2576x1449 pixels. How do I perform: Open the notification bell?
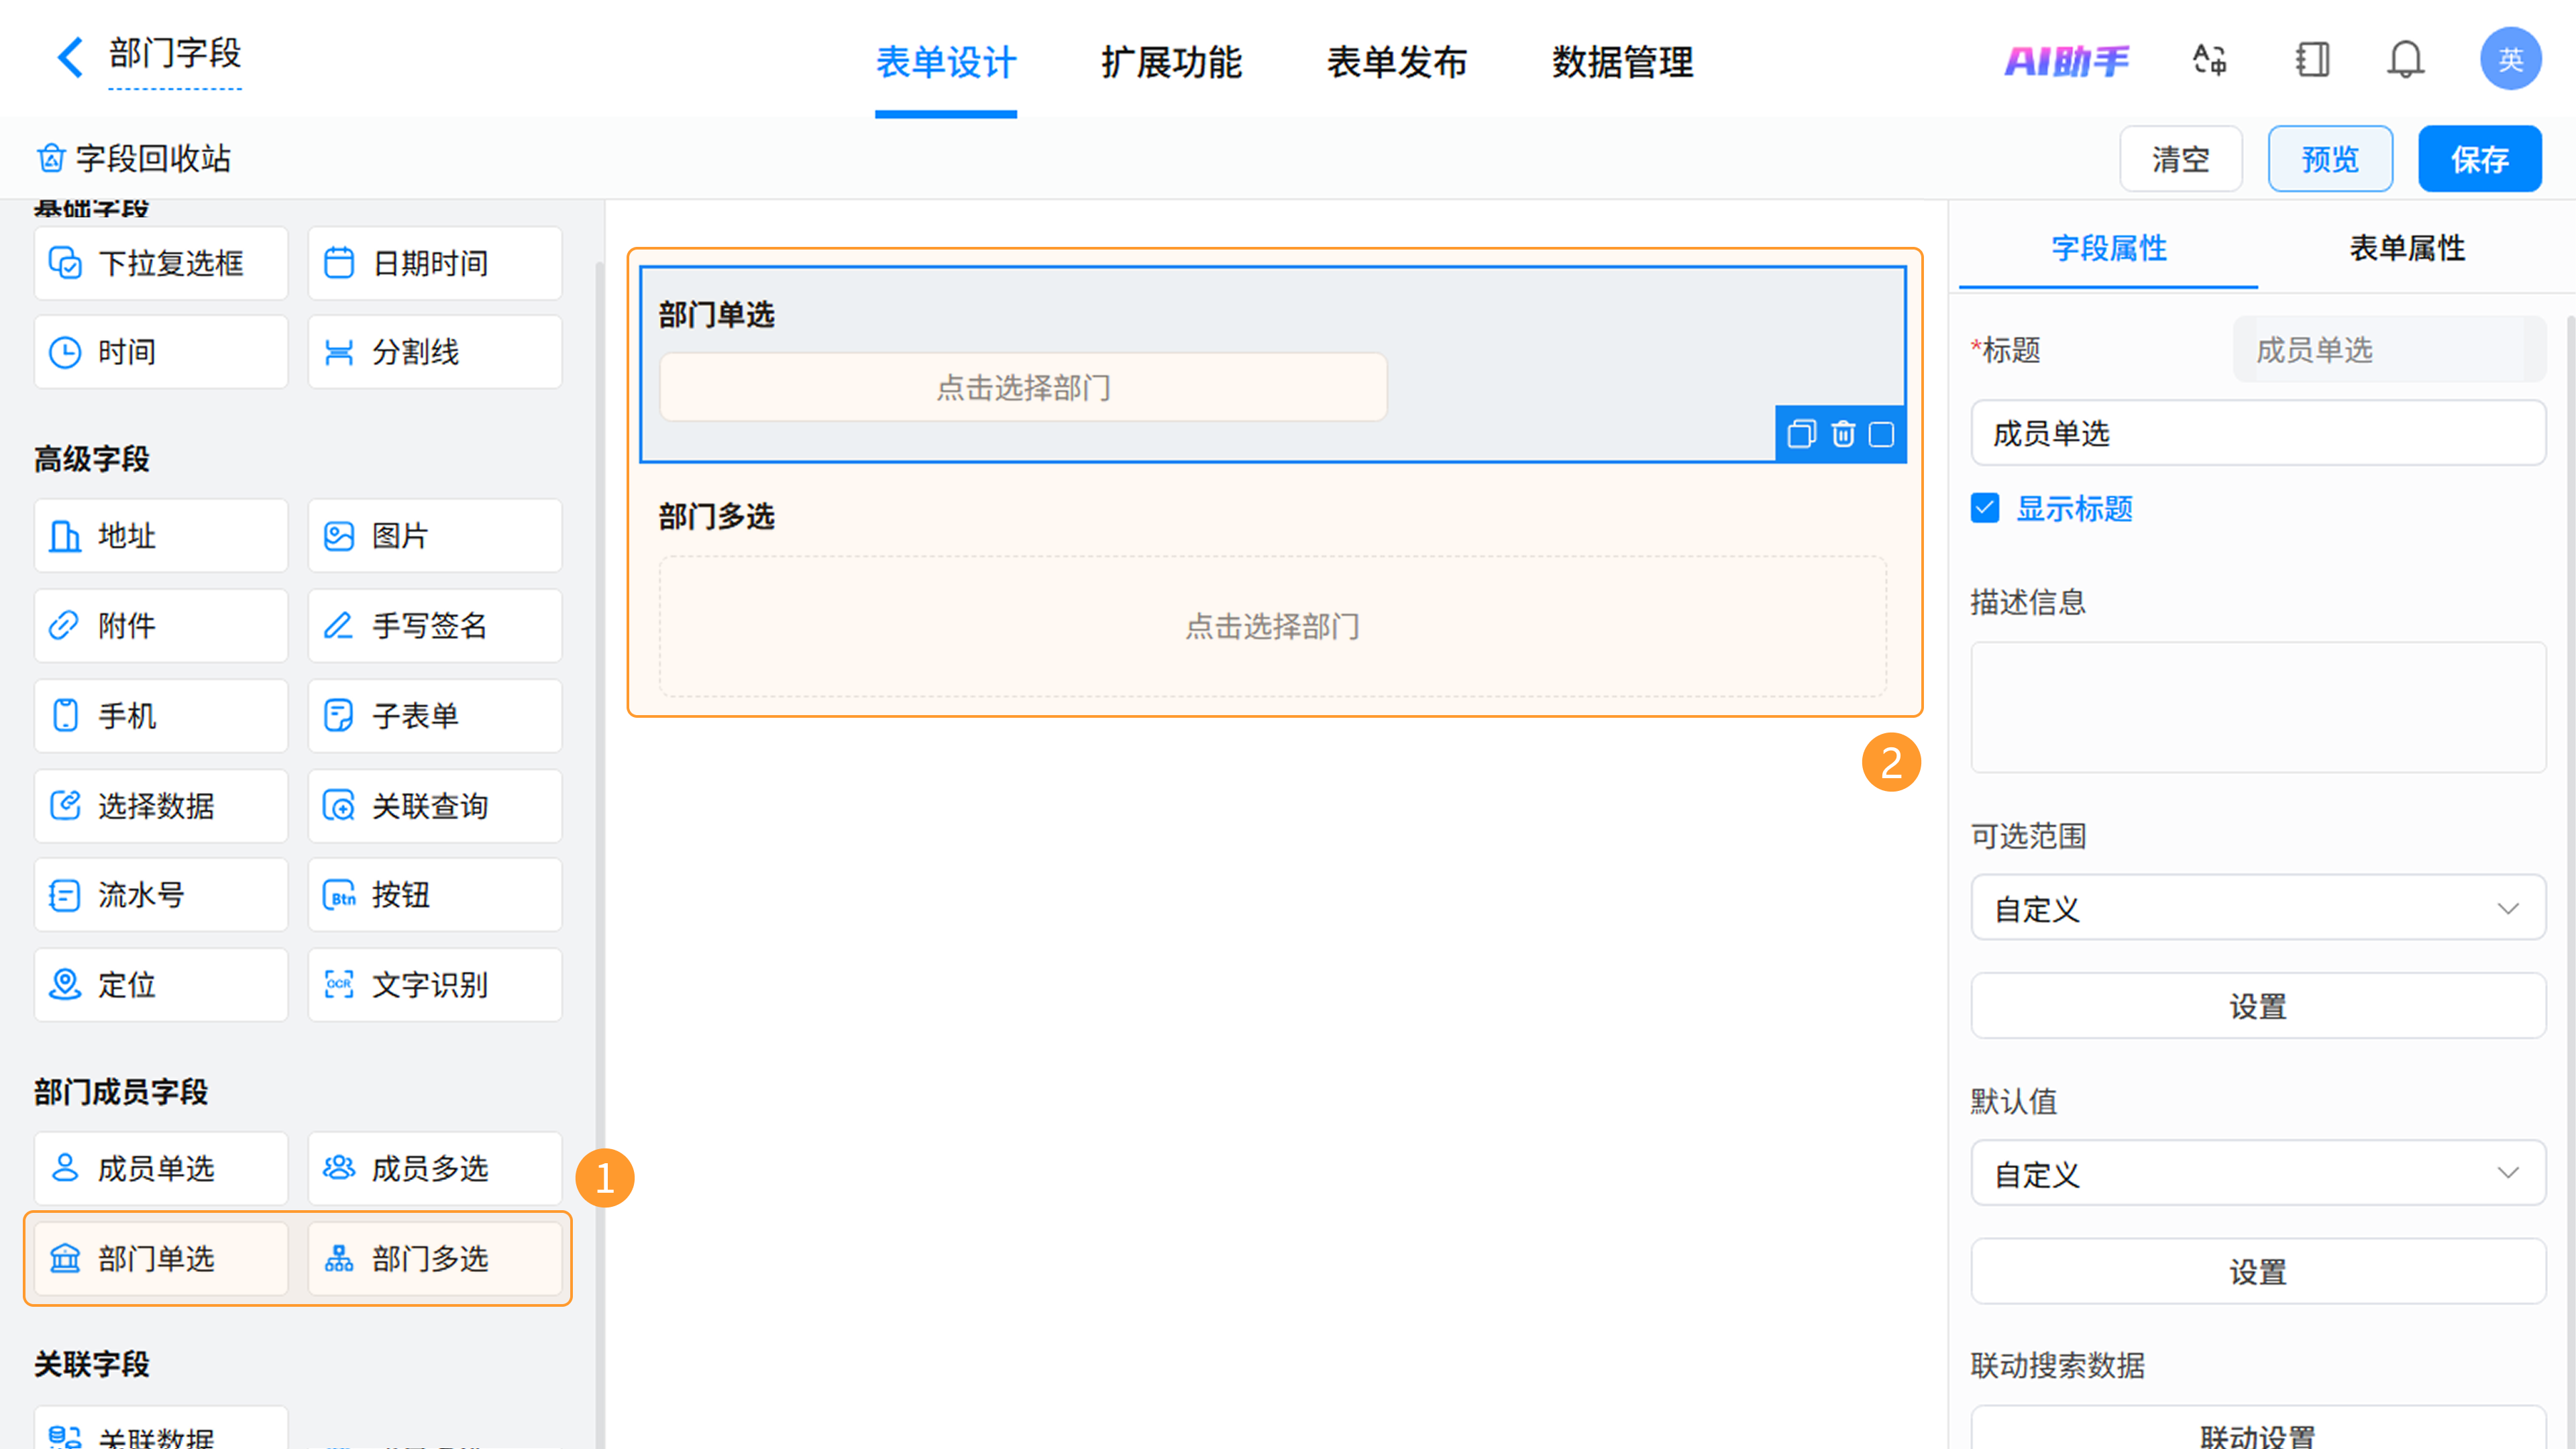tap(2405, 60)
